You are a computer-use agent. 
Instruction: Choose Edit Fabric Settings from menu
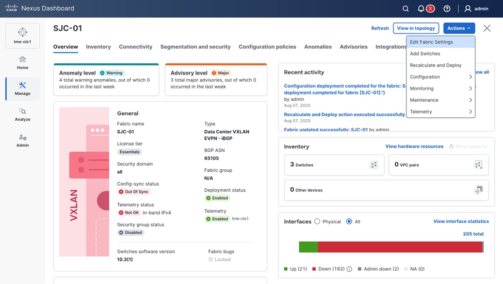coord(441,42)
